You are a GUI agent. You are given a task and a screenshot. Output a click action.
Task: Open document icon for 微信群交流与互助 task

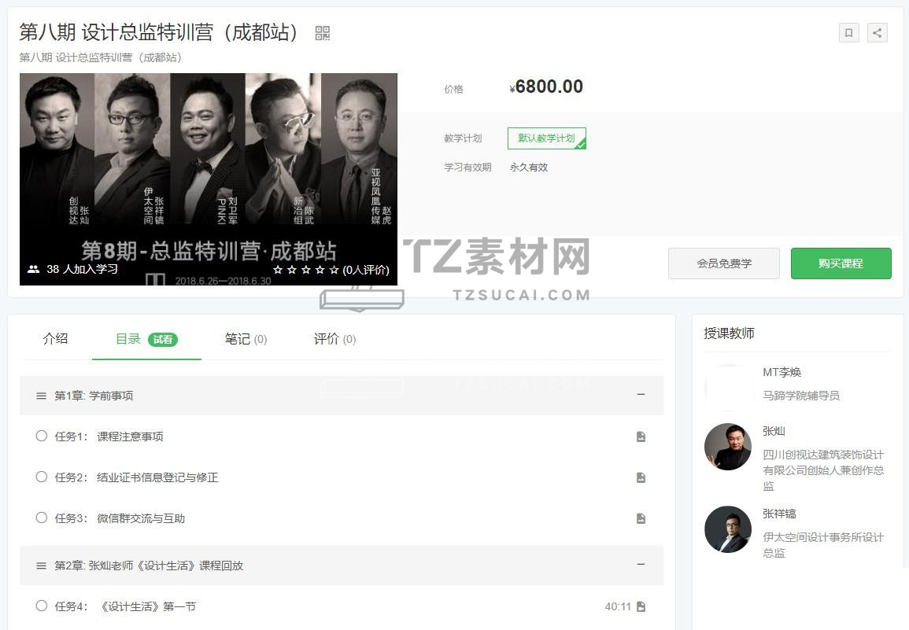pyautogui.click(x=641, y=518)
